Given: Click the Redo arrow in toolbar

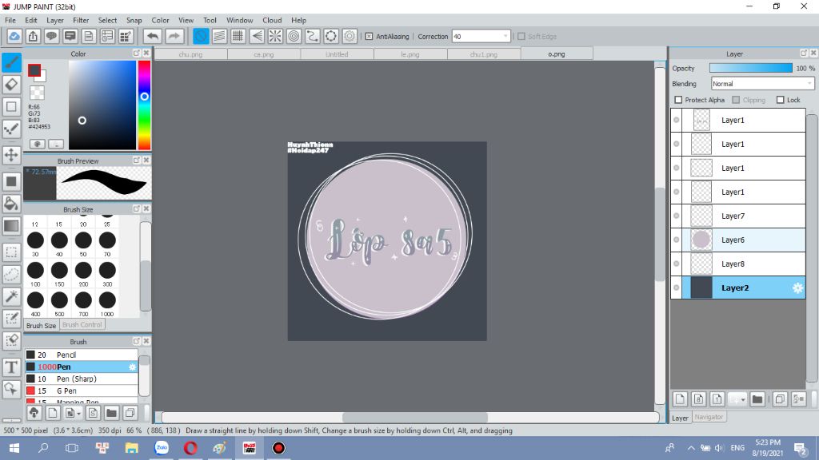Looking at the screenshot, I should click(x=174, y=36).
